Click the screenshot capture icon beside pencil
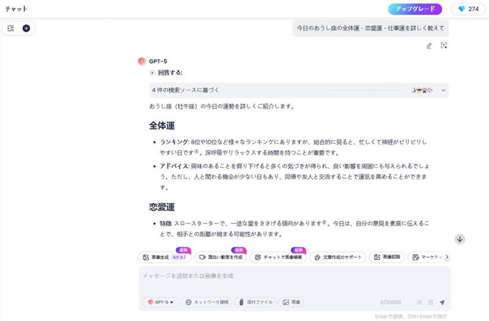The width and height of the screenshot is (489, 321). pos(444,46)
